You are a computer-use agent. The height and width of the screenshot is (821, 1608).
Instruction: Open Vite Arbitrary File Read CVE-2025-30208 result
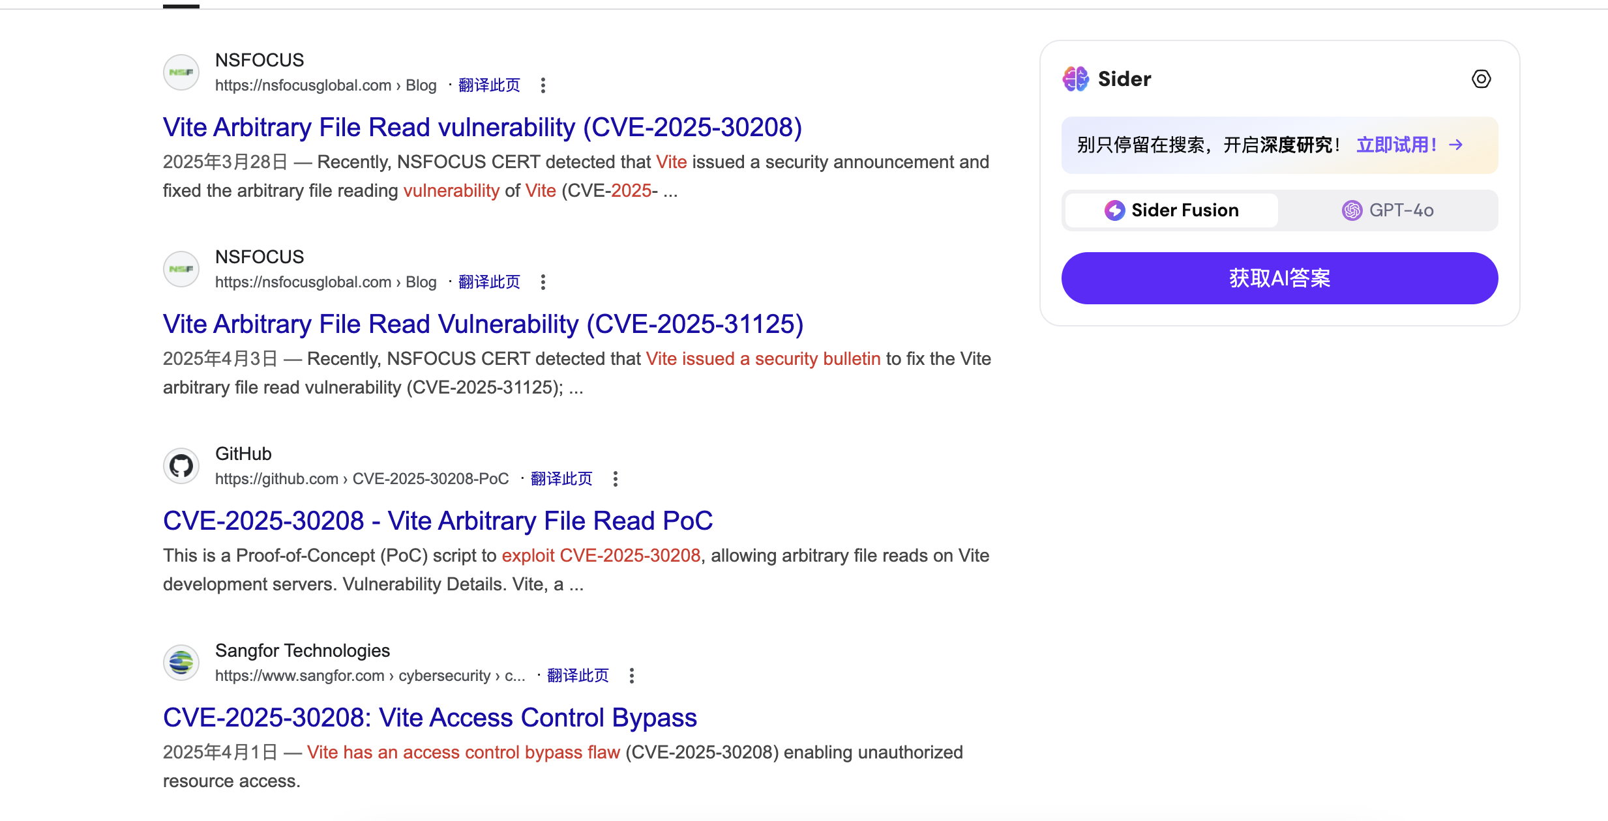483,127
